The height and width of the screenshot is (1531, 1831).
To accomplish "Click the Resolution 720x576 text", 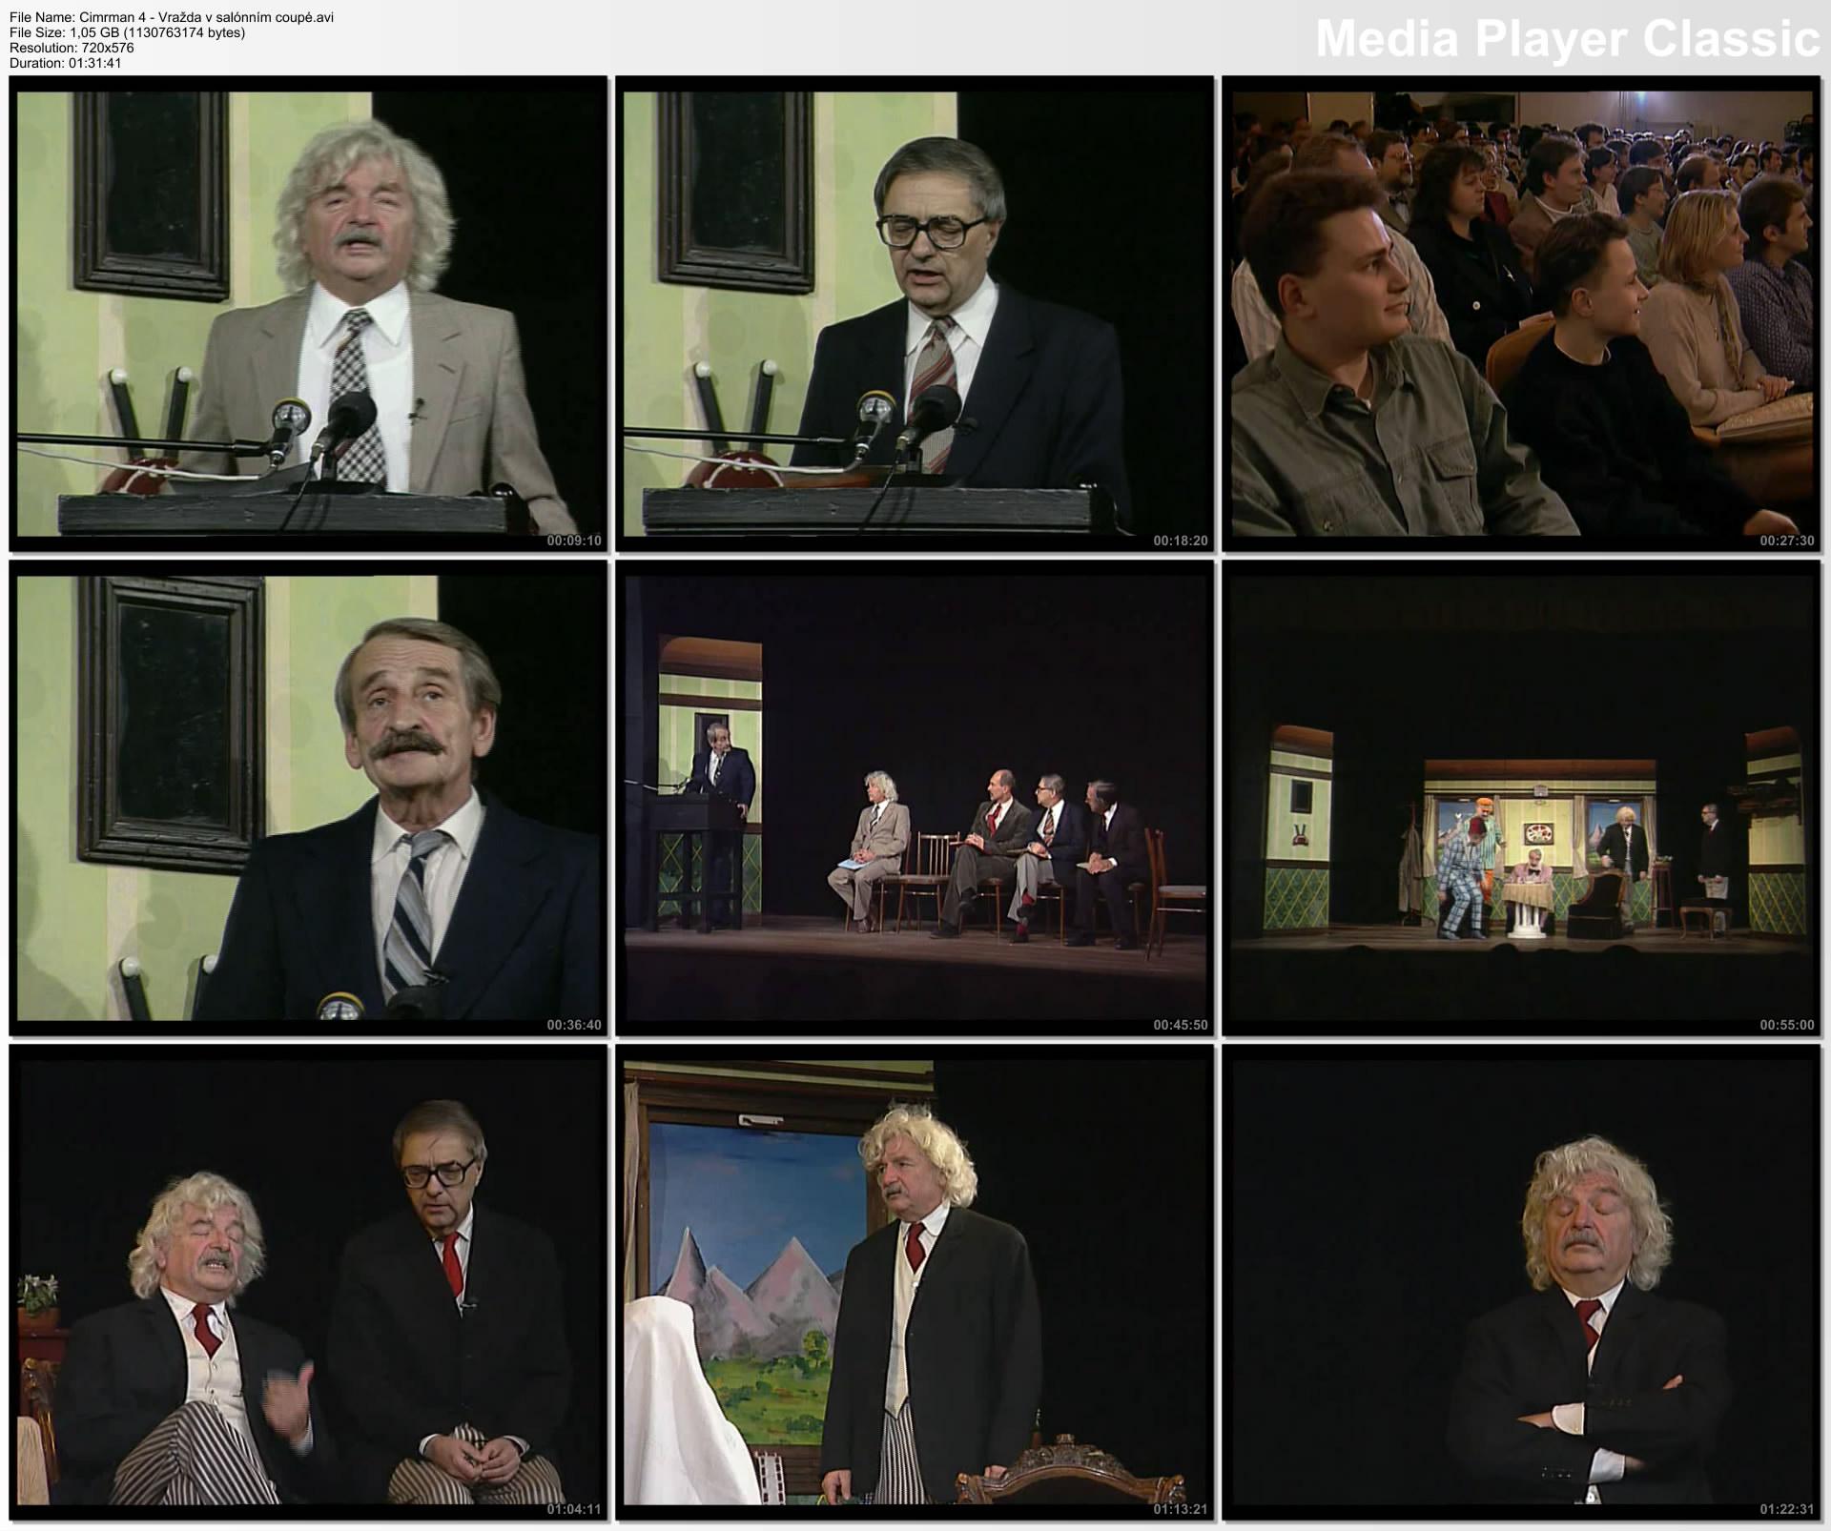I will (72, 48).
